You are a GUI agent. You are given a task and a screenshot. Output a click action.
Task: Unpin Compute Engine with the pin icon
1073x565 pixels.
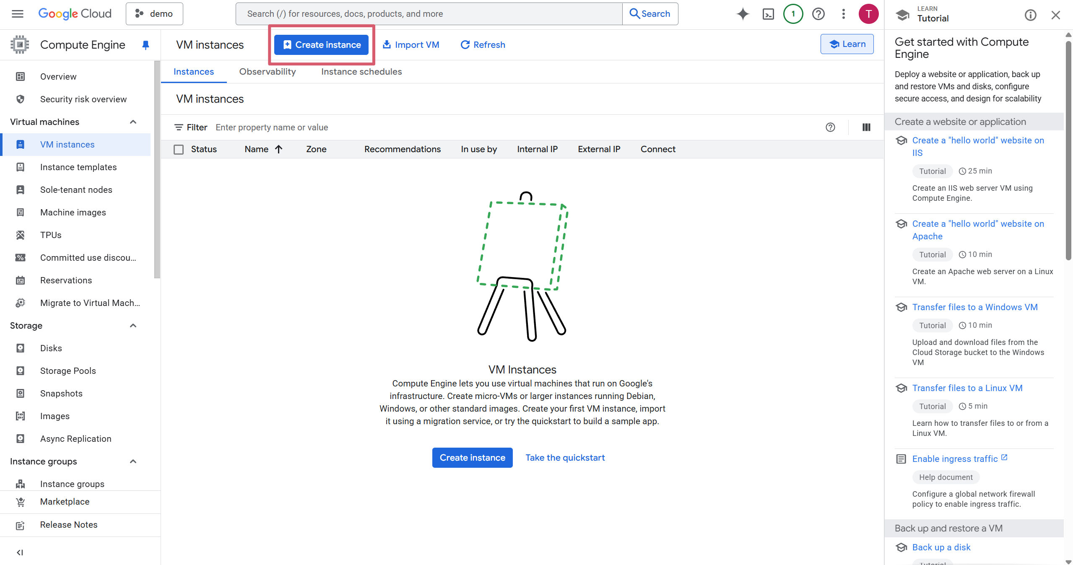coord(145,45)
